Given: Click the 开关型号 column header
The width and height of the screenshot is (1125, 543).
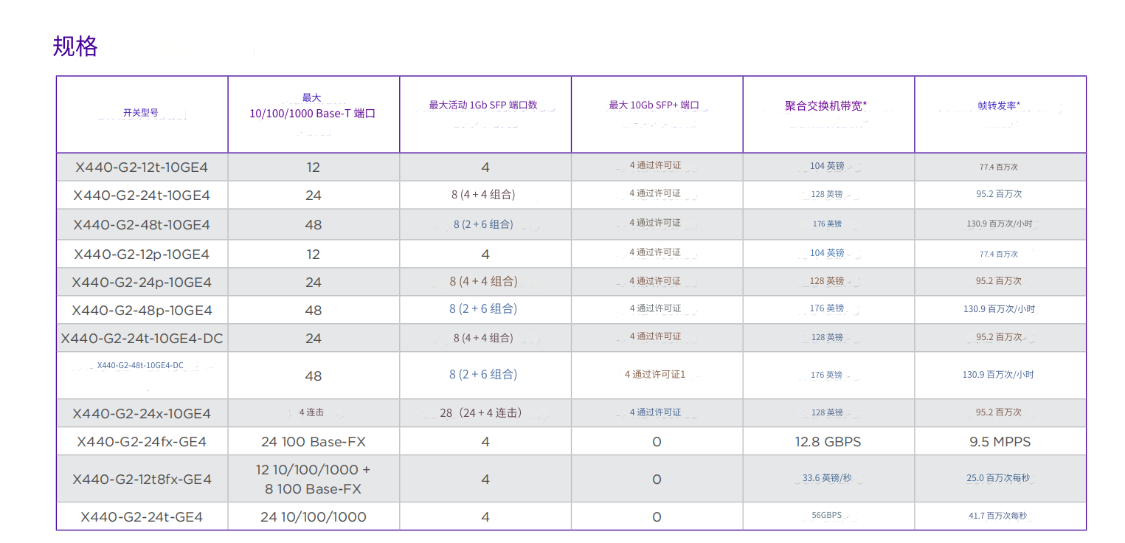Looking at the screenshot, I should tap(140, 113).
